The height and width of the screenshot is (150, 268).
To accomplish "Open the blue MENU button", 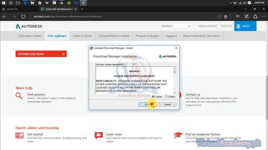I will [x=245, y=26].
